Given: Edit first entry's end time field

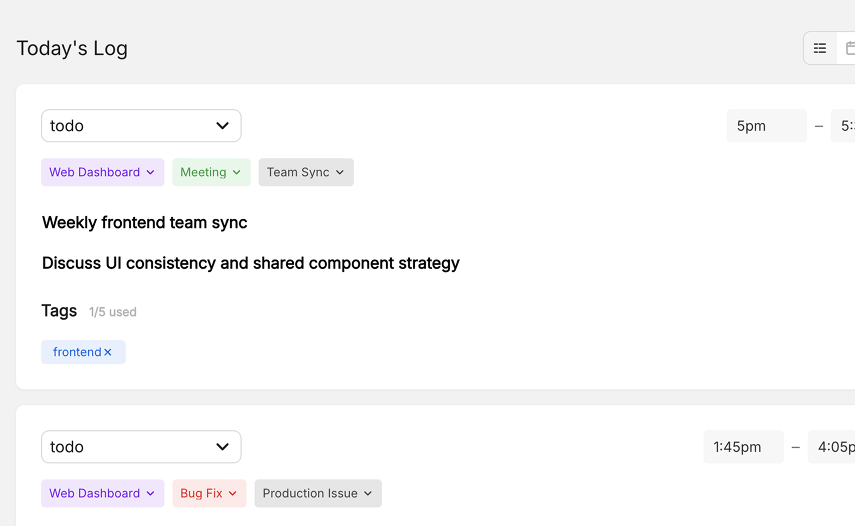Looking at the screenshot, I should point(845,126).
